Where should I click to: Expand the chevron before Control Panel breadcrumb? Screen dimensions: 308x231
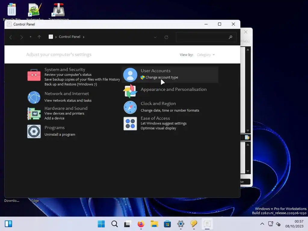point(56,37)
